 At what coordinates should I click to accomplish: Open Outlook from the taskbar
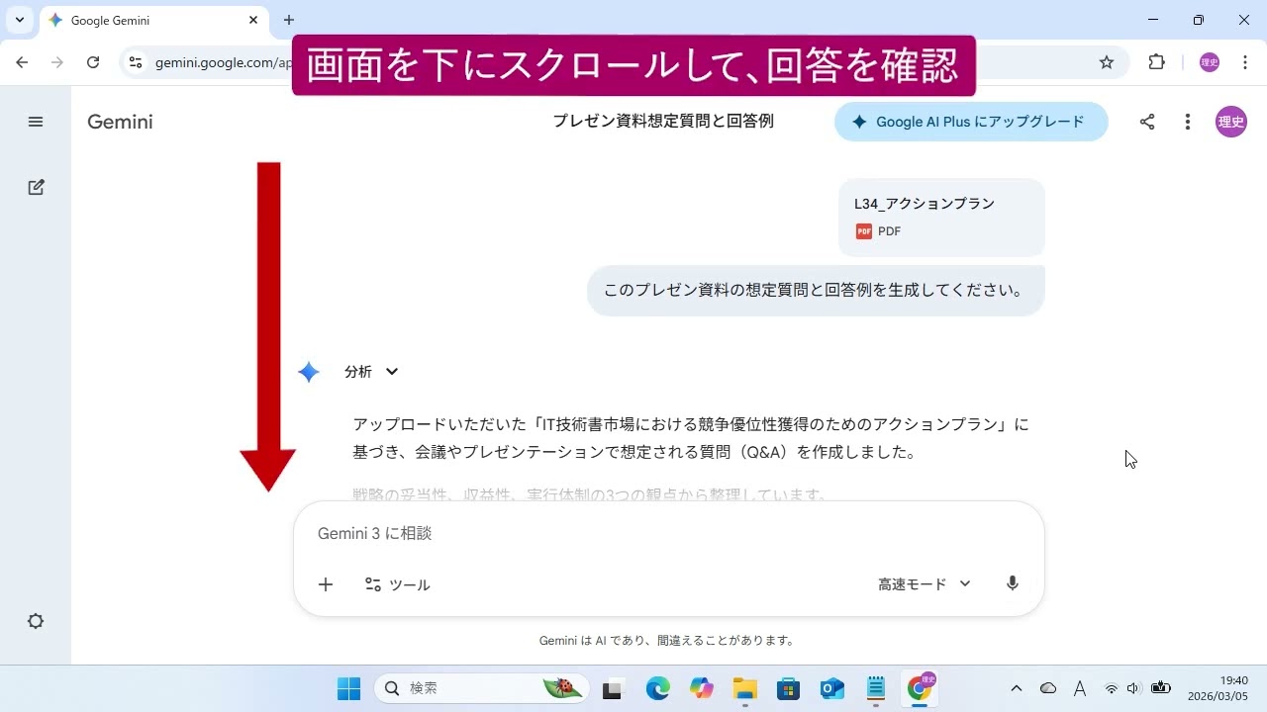coord(832,688)
